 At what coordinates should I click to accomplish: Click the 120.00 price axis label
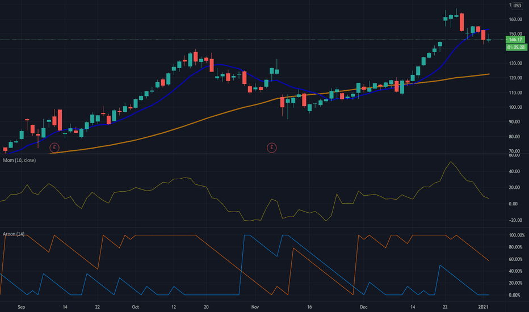(x=515, y=78)
